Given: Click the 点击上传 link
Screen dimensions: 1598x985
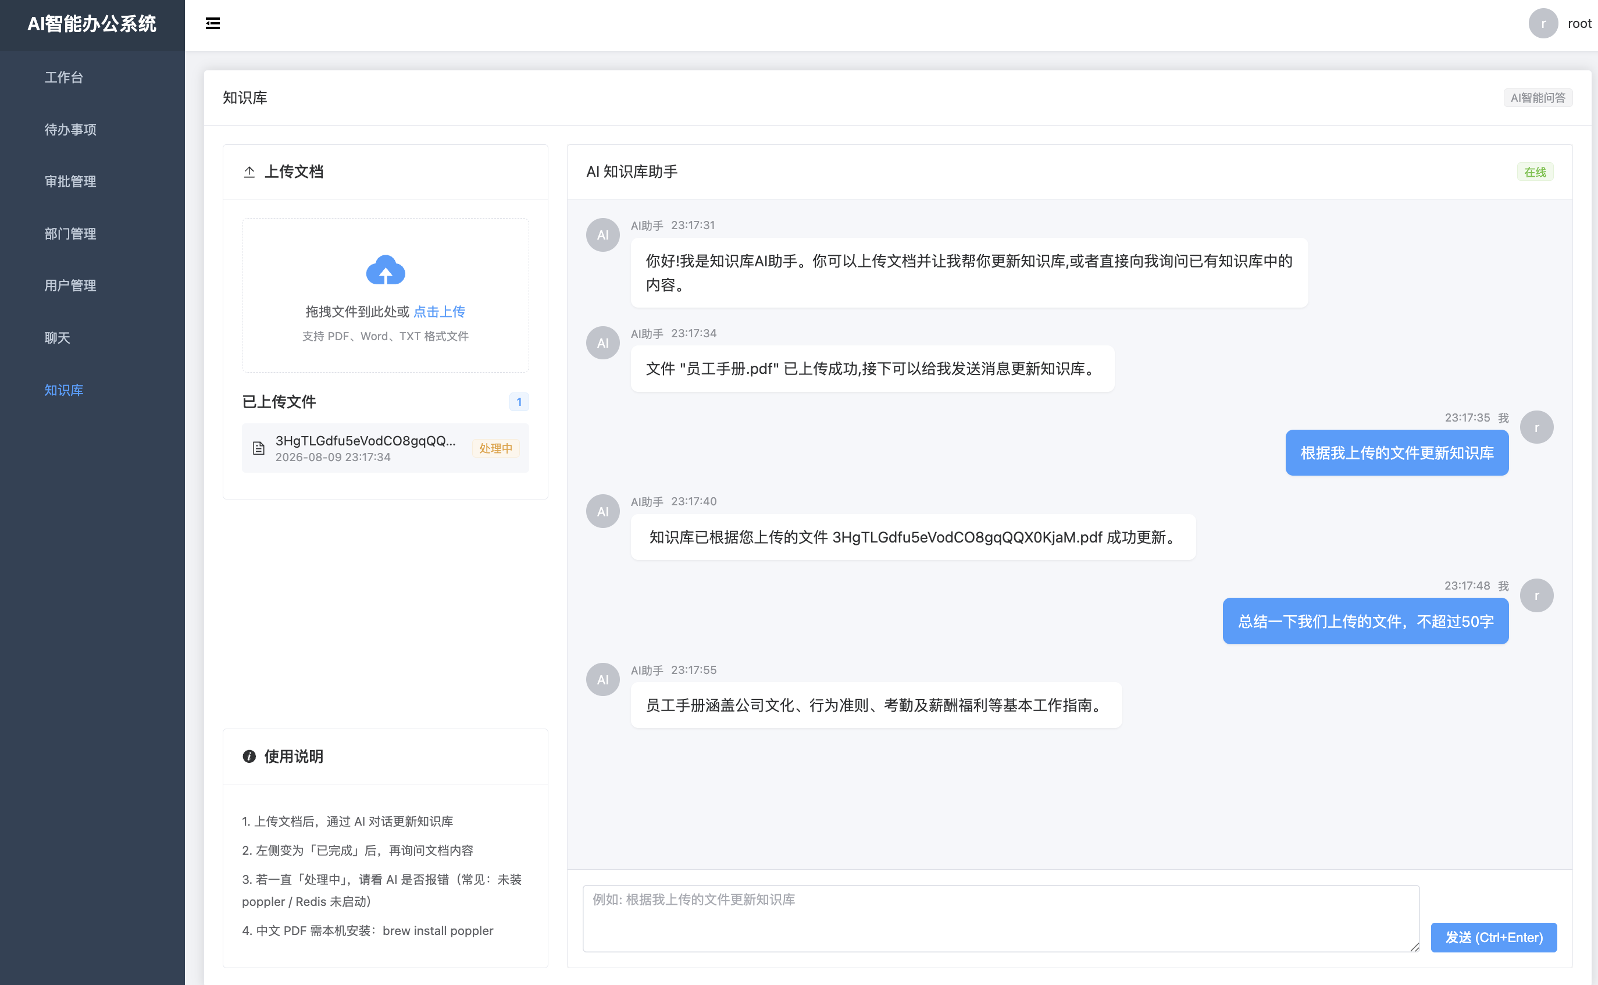Looking at the screenshot, I should [438, 312].
